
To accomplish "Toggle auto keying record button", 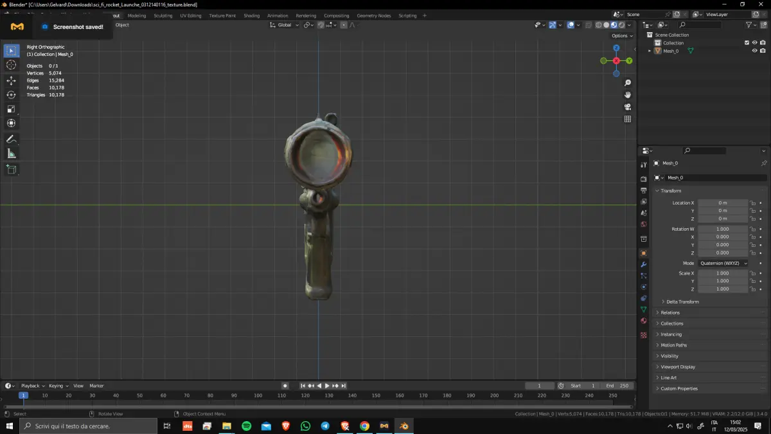I will (x=285, y=386).
